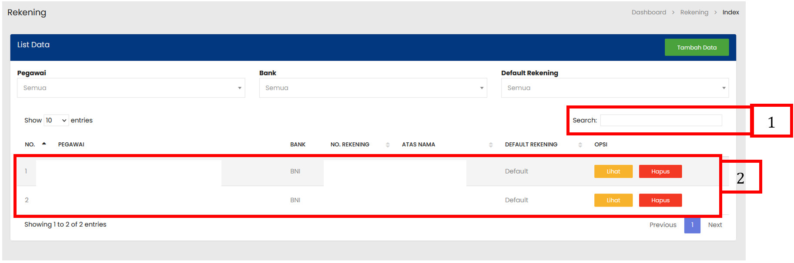
Task: Change the Show entries count selector
Action: point(56,120)
